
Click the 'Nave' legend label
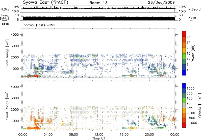192,17
